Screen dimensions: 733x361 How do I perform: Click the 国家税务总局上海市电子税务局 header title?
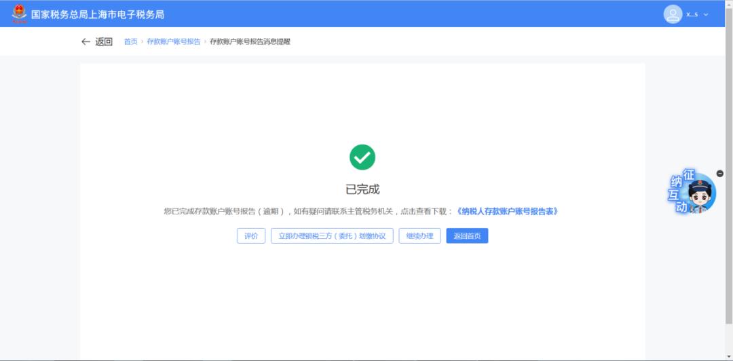click(x=98, y=14)
